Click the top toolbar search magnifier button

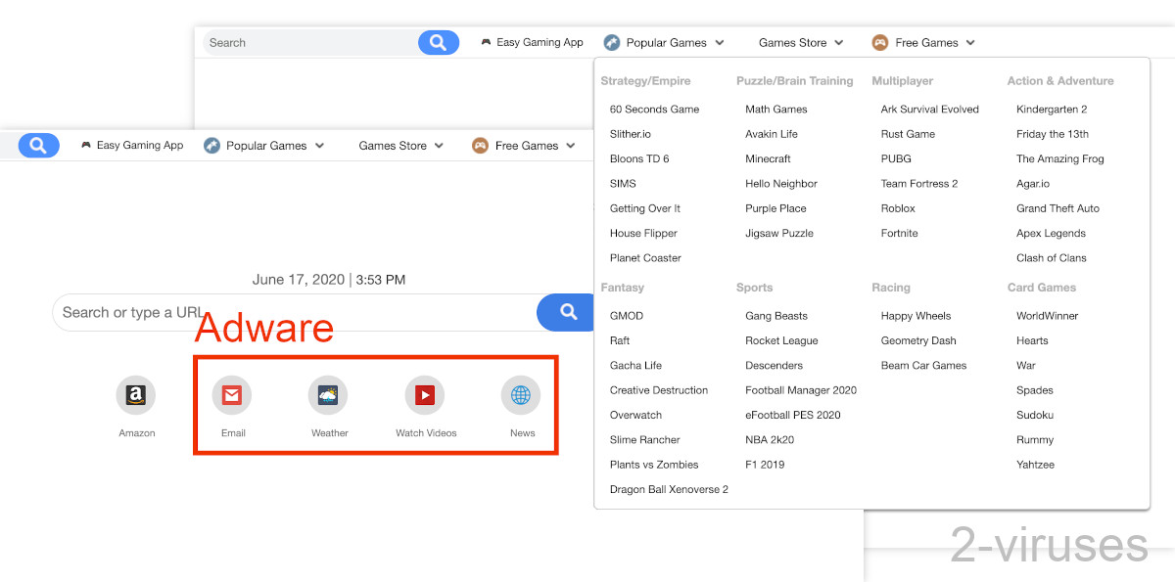(x=438, y=42)
